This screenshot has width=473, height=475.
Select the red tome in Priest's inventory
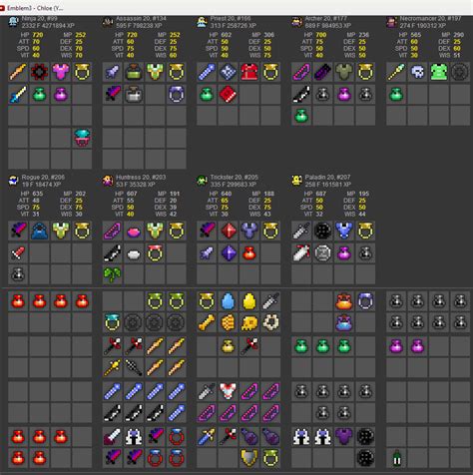229,95
